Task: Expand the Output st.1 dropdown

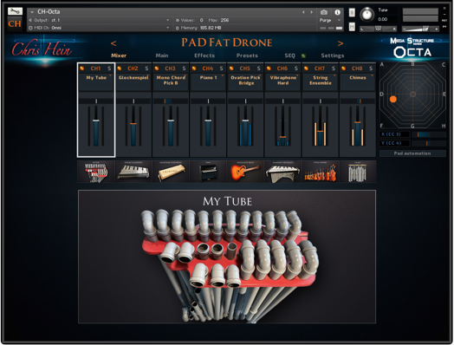Action: click(100, 20)
